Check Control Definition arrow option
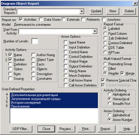The width and height of the screenshot is (139, 135). (65, 56)
